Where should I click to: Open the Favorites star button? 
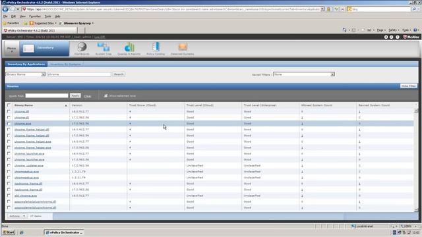pyautogui.click(x=11, y=23)
